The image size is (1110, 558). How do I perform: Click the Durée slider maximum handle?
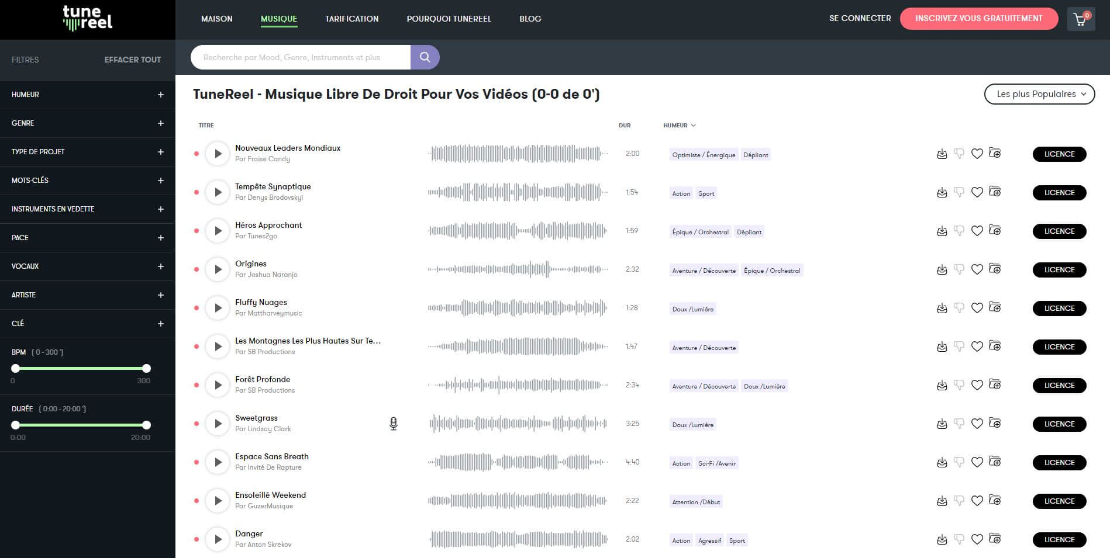point(146,425)
